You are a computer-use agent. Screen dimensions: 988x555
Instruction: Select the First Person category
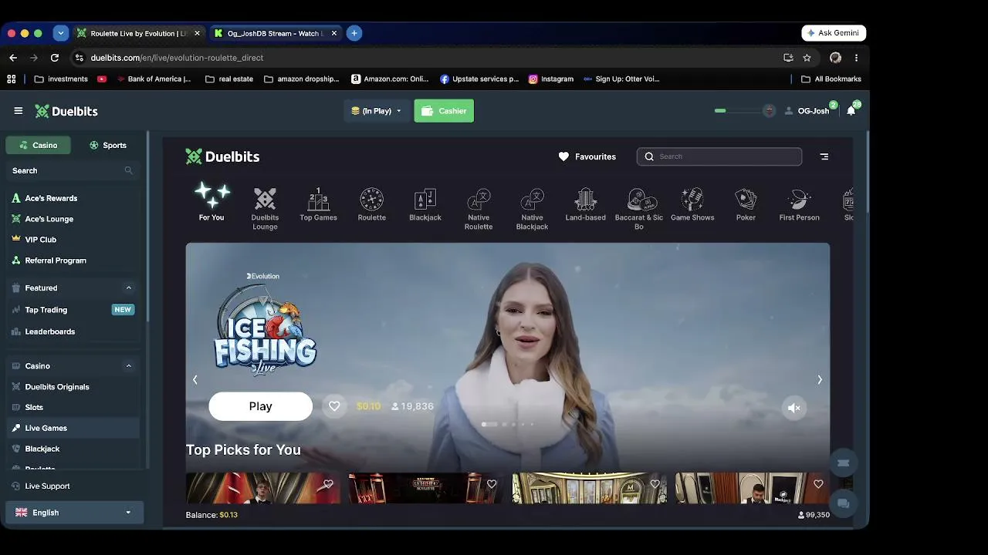(x=799, y=204)
